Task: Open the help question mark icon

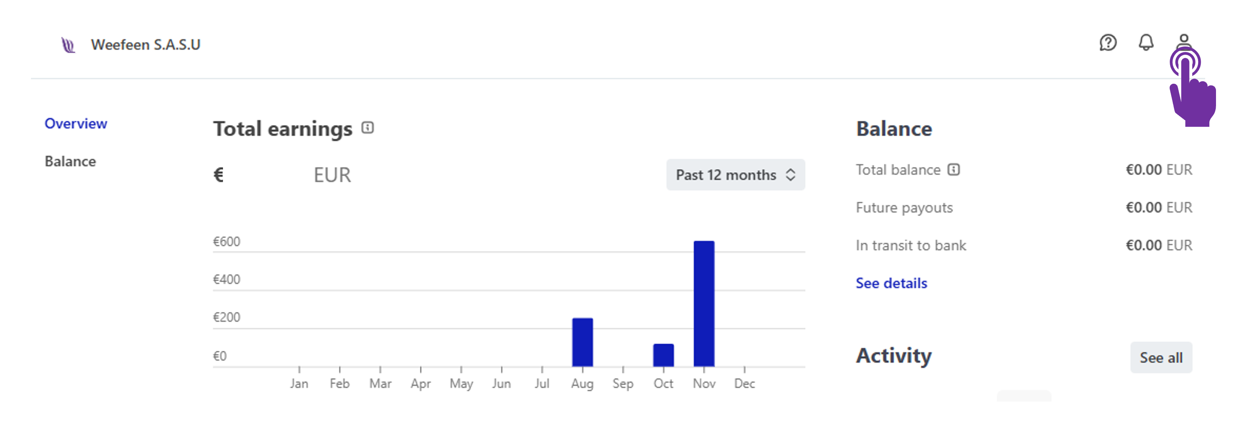Action: pyautogui.click(x=1108, y=43)
